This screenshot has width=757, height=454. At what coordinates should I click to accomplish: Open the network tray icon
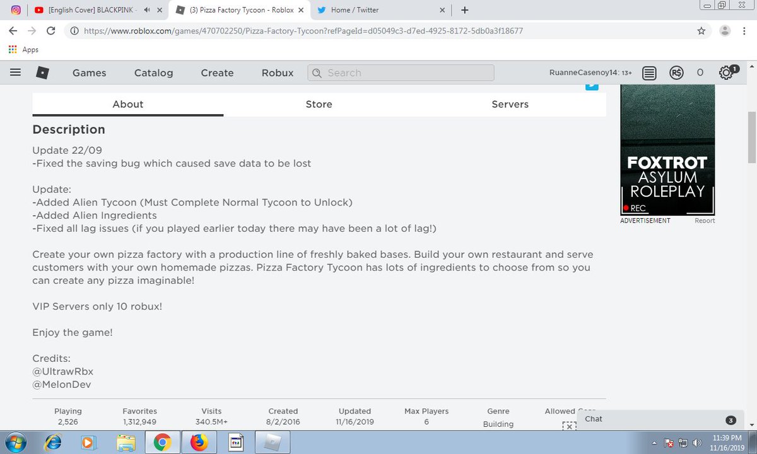pos(683,443)
